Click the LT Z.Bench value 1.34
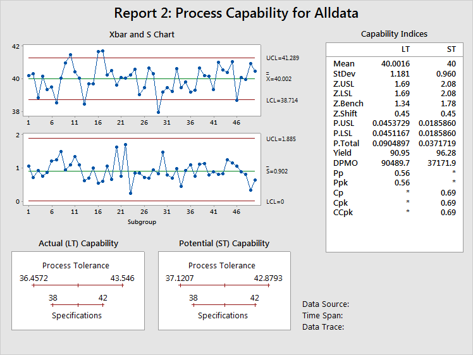Viewport: 473px width, 355px height. point(402,104)
